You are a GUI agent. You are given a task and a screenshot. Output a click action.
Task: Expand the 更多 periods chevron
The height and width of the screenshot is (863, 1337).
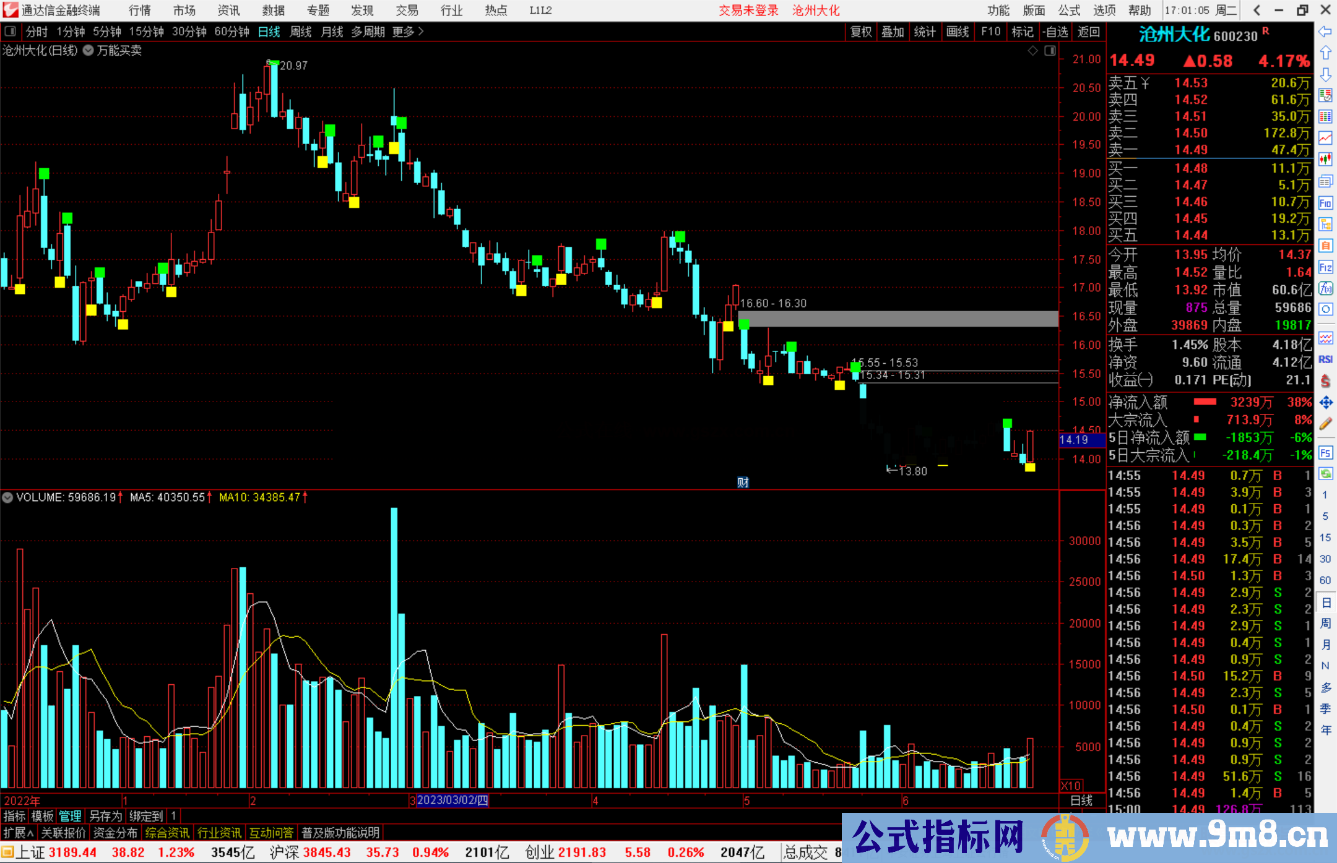pyautogui.click(x=421, y=32)
